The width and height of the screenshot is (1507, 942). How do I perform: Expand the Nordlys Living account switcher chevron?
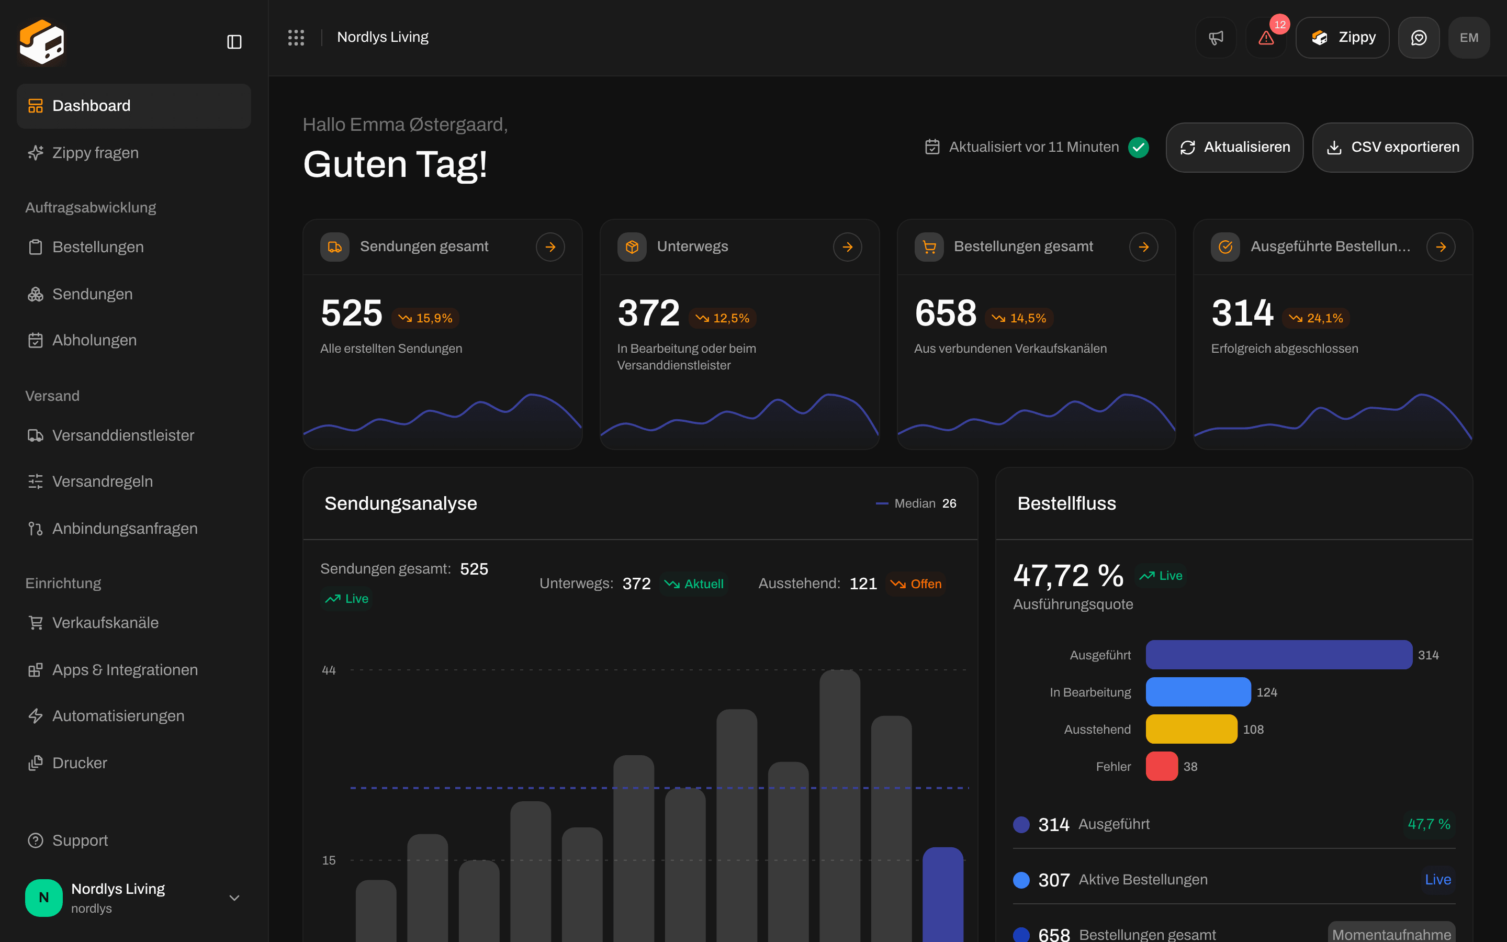[234, 898]
